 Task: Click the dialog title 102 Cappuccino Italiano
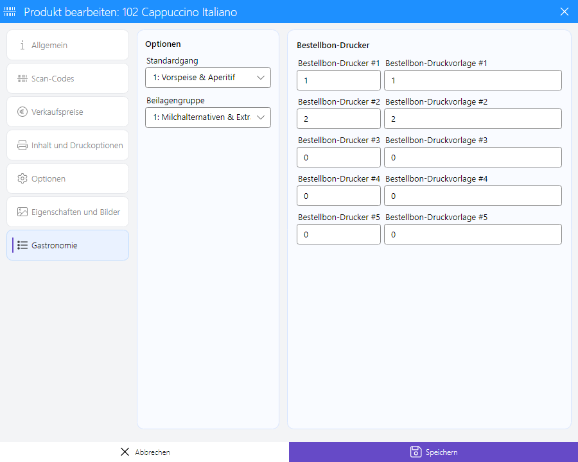pyautogui.click(x=180, y=12)
